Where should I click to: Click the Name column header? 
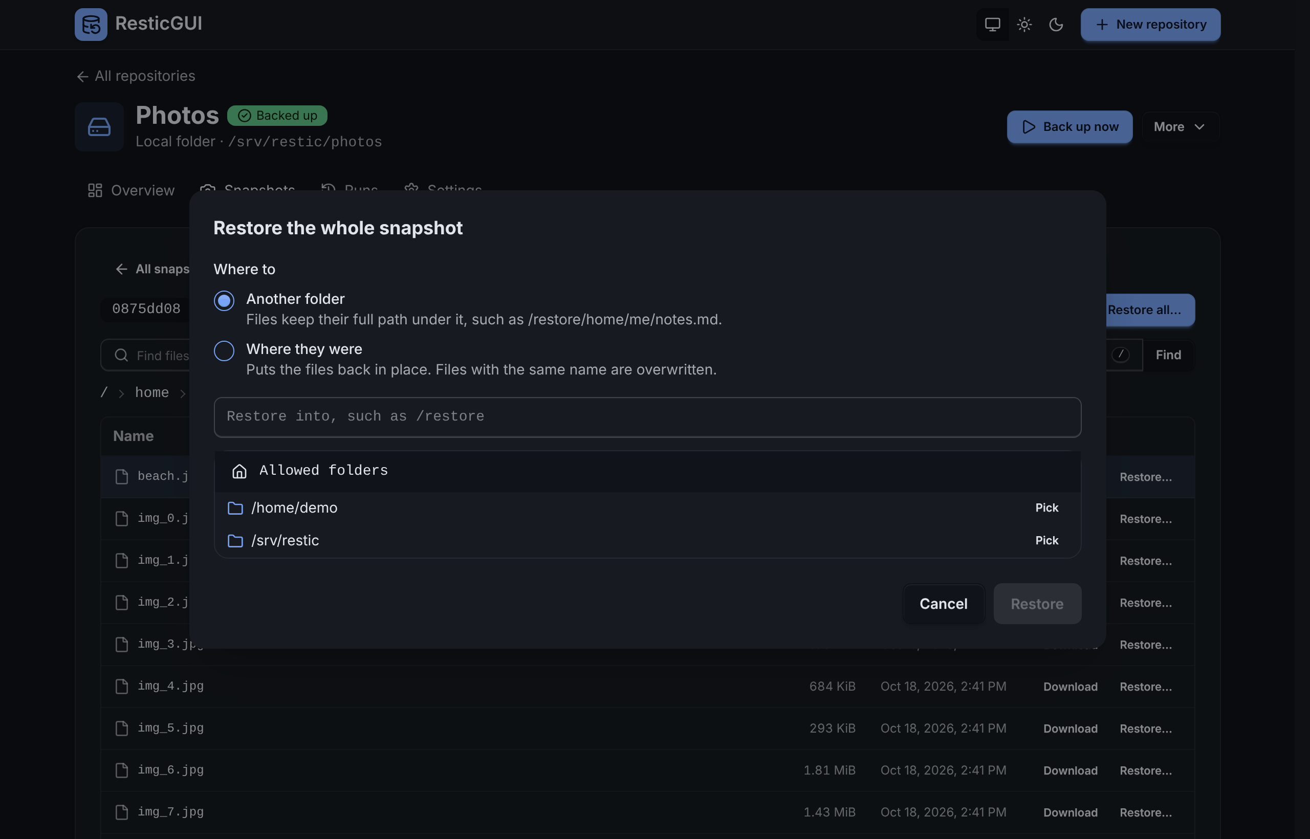pos(133,436)
